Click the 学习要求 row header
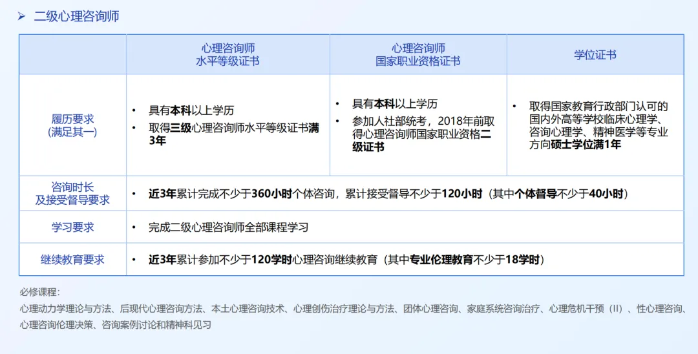Screen dimensions: 698x354 tap(72, 227)
